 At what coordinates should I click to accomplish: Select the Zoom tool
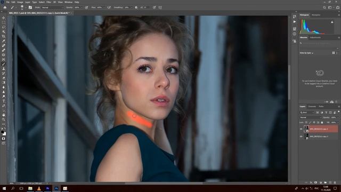pos(4,119)
